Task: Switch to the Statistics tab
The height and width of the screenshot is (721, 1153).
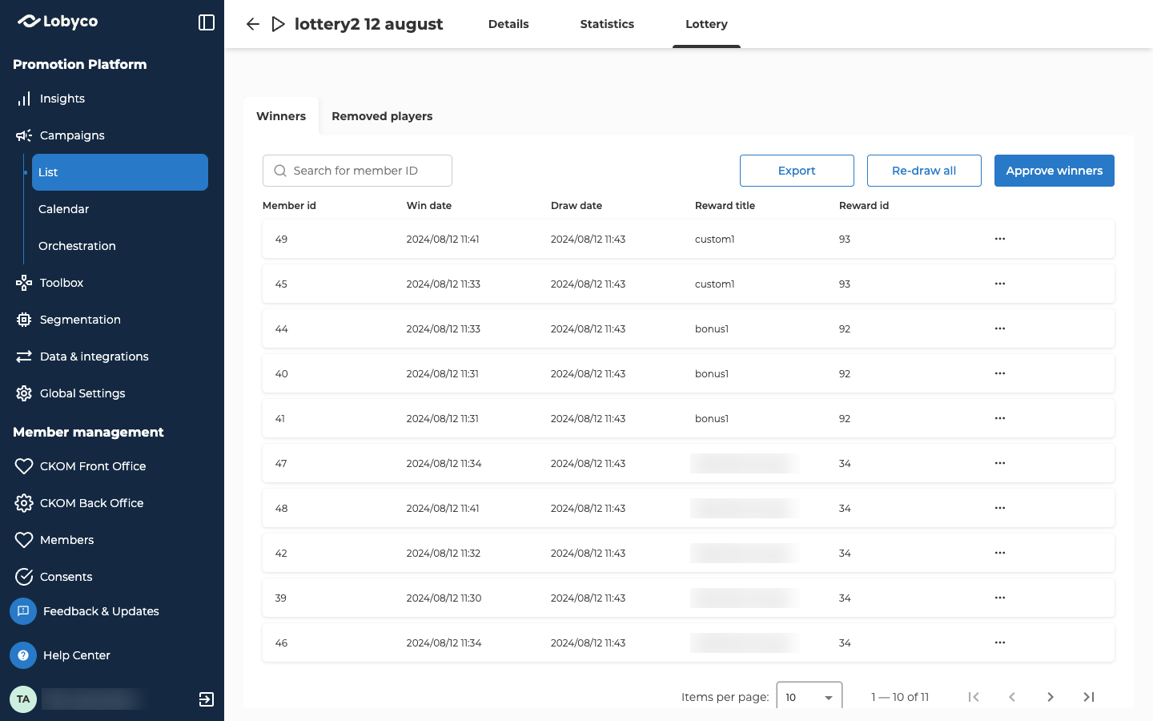Action: [607, 24]
